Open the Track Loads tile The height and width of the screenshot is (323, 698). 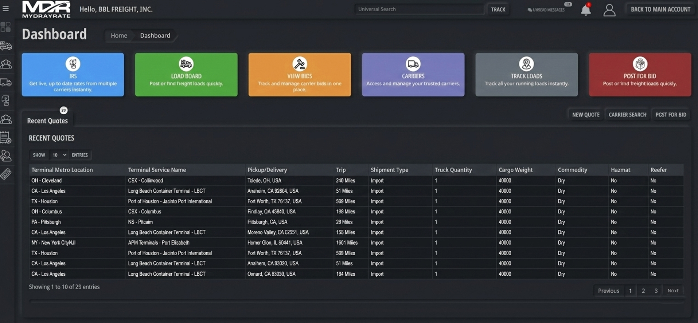(x=526, y=75)
